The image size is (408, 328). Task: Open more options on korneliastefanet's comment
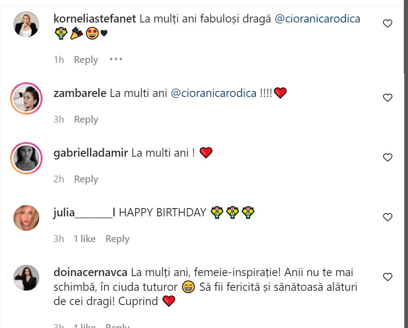point(116,59)
